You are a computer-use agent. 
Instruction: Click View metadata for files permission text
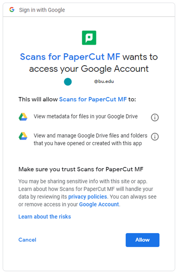click(86, 116)
